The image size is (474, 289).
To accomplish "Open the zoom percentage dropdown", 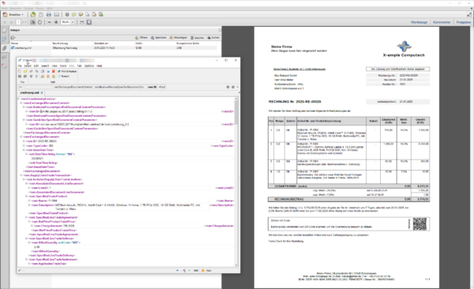I will click(x=73, y=22).
